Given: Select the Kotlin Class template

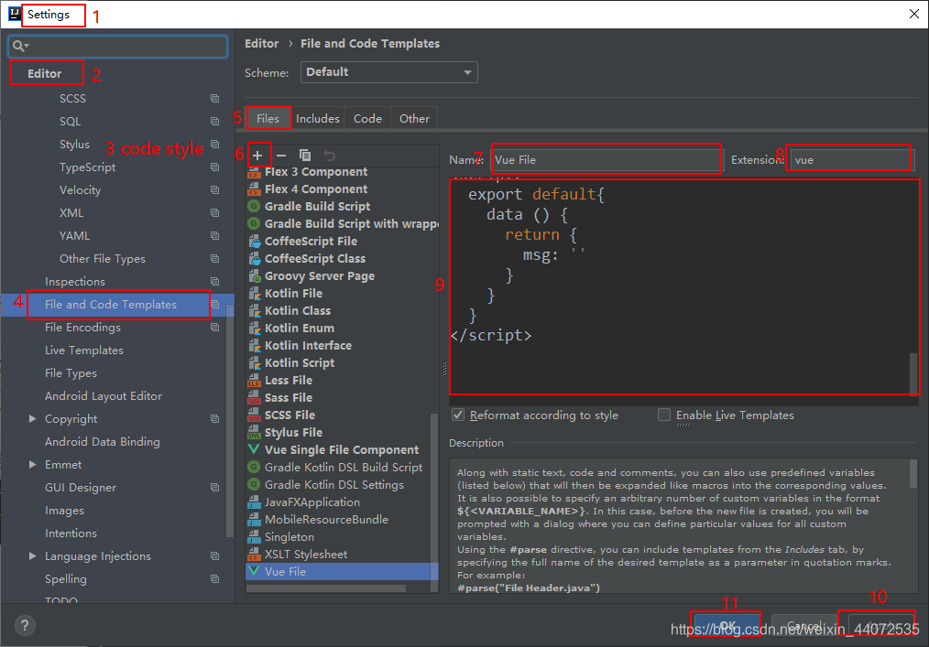Looking at the screenshot, I should click(x=298, y=311).
